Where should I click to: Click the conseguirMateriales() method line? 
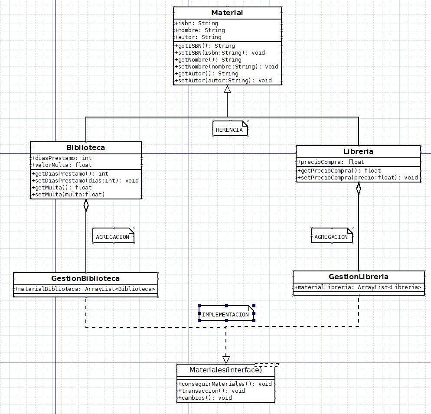point(225,384)
